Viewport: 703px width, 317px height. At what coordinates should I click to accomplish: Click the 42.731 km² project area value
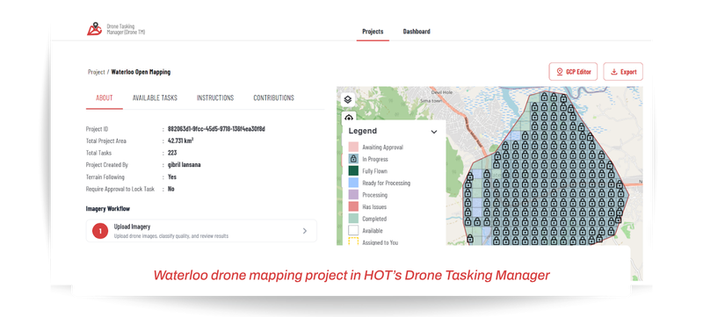pyautogui.click(x=180, y=140)
